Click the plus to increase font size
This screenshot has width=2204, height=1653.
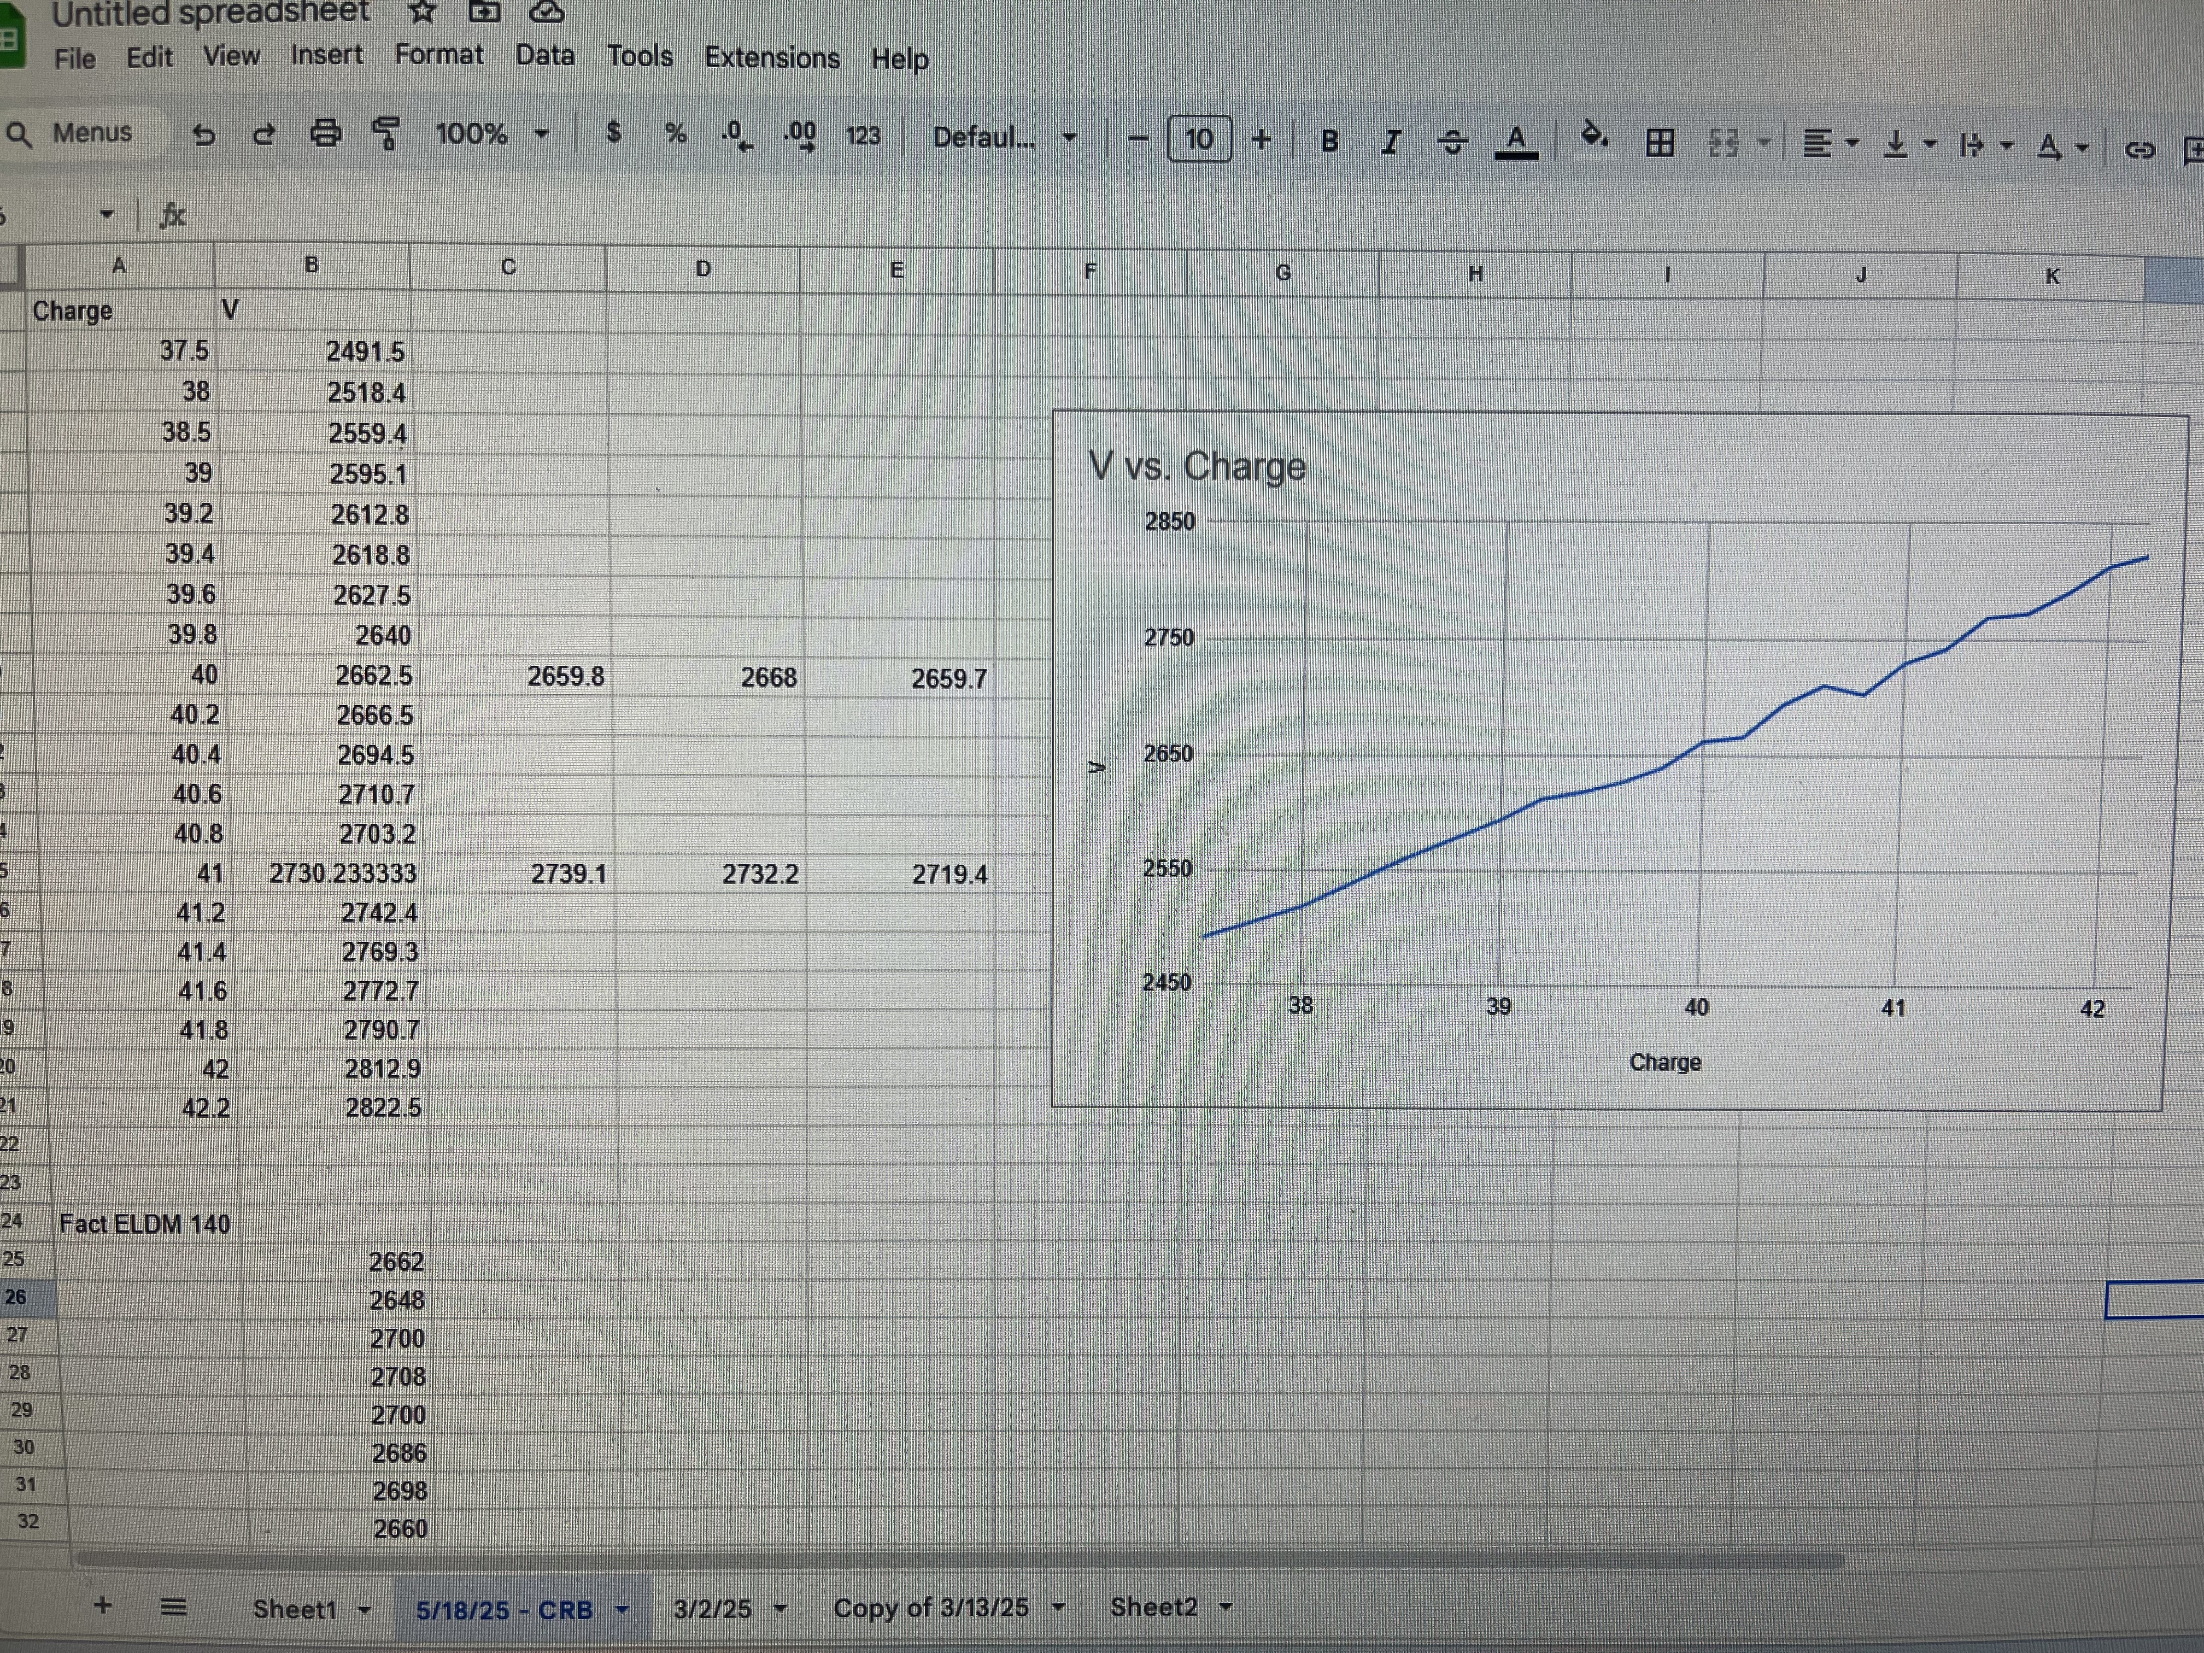(x=1261, y=139)
